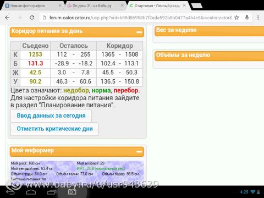
Task: Open a new tab button
Action: tap(197, 5)
